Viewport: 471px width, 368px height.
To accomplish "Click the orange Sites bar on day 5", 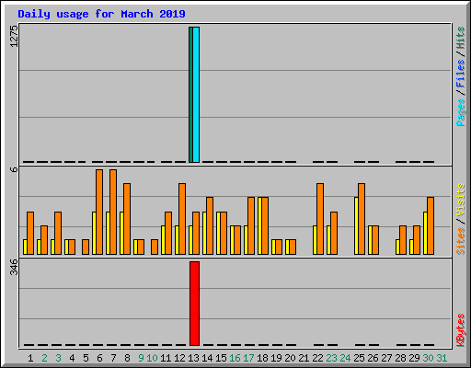I will tap(86, 247).
